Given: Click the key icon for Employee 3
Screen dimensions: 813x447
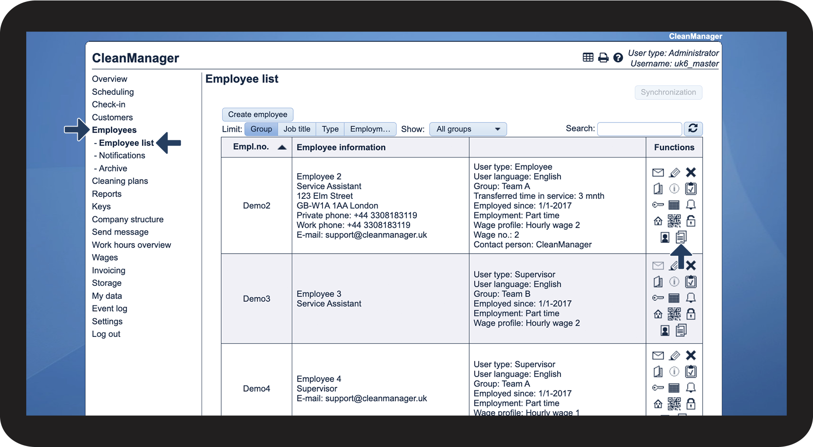Looking at the screenshot, I should pos(658,298).
